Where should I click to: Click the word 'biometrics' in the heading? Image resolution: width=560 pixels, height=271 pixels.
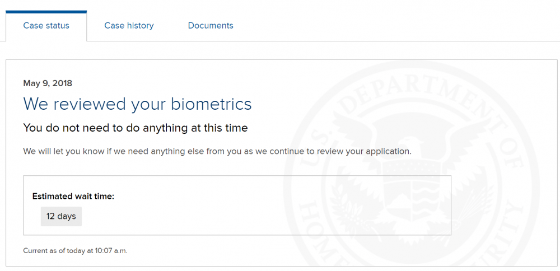point(211,104)
